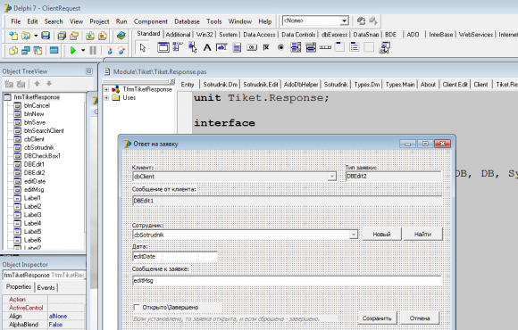Click the View Form toolbar icon
This screenshot has height=330, width=518.
coord(26,51)
